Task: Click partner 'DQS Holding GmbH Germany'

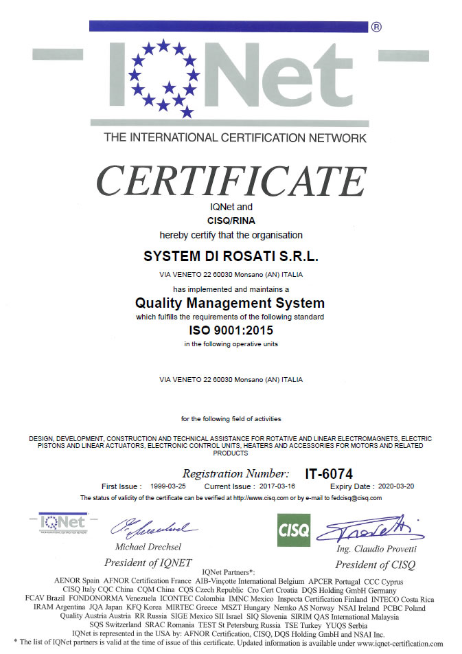Action: click(x=349, y=590)
